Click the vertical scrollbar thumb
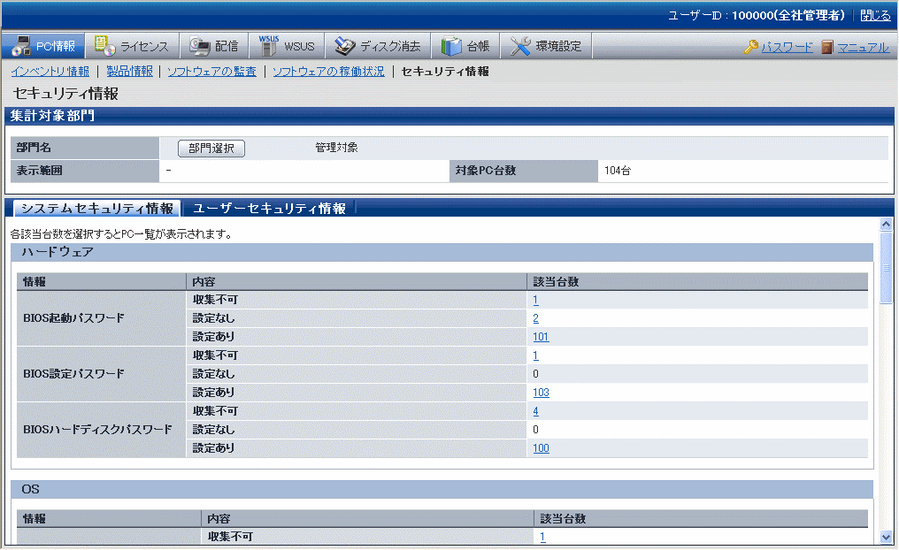The image size is (899, 550). [887, 268]
